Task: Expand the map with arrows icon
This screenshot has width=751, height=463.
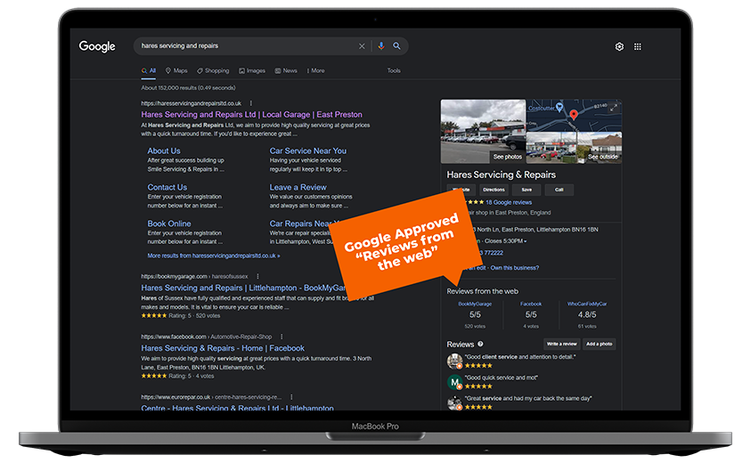Action: coord(614,109)
